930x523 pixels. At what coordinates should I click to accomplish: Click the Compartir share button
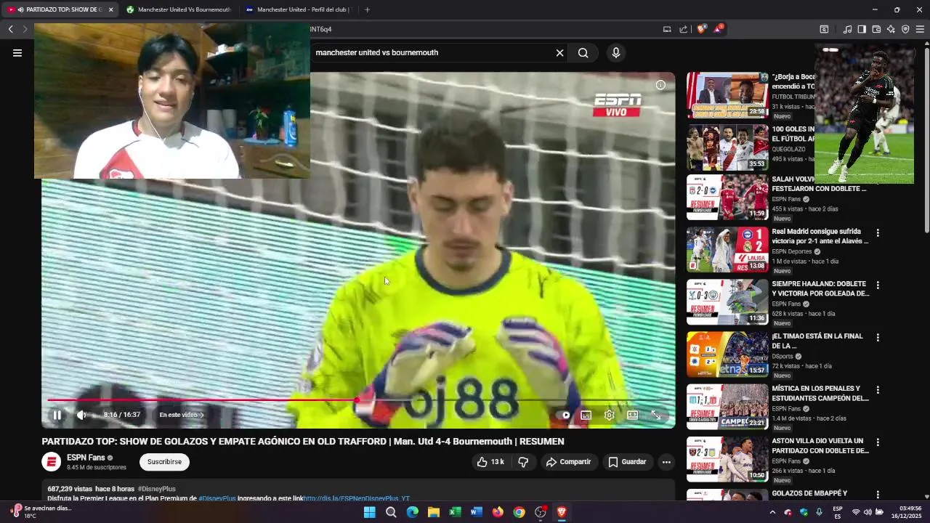569,462
